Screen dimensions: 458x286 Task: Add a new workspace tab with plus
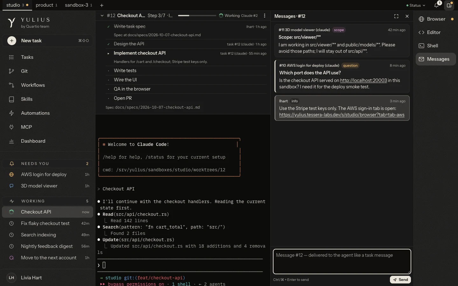[102, 5]
